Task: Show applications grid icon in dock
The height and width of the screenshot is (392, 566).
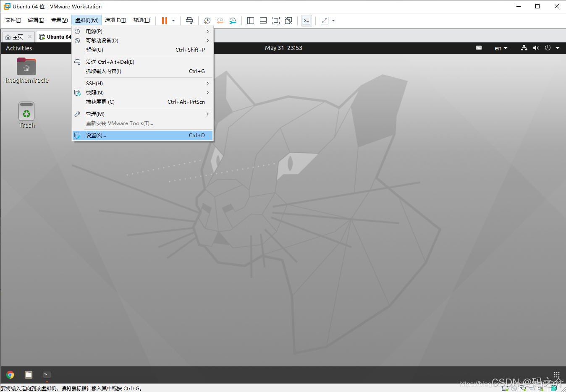Action: coord(557,375)
